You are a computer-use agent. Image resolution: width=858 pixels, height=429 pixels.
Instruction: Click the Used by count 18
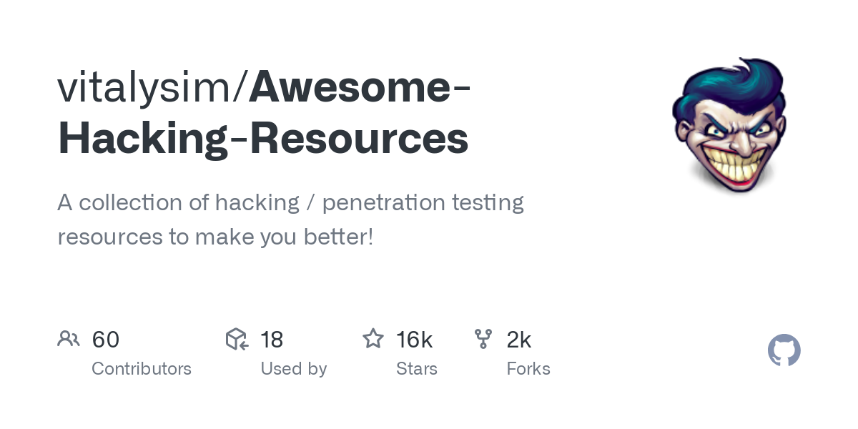point(272,340)
